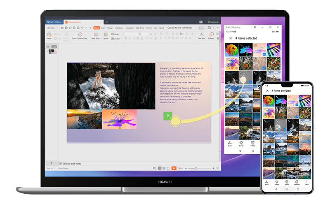Open the Insert ribbon tab
This screenshot has height=204, width=330.
[103, 28]
